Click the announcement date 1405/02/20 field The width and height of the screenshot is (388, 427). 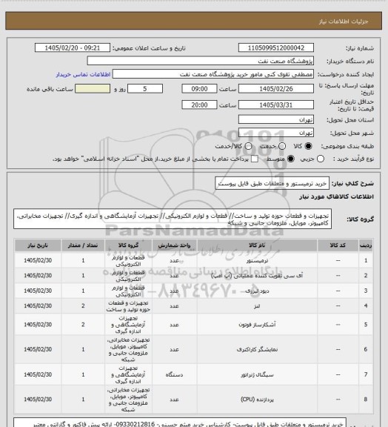pyautogui.click(x=73, y=47)
